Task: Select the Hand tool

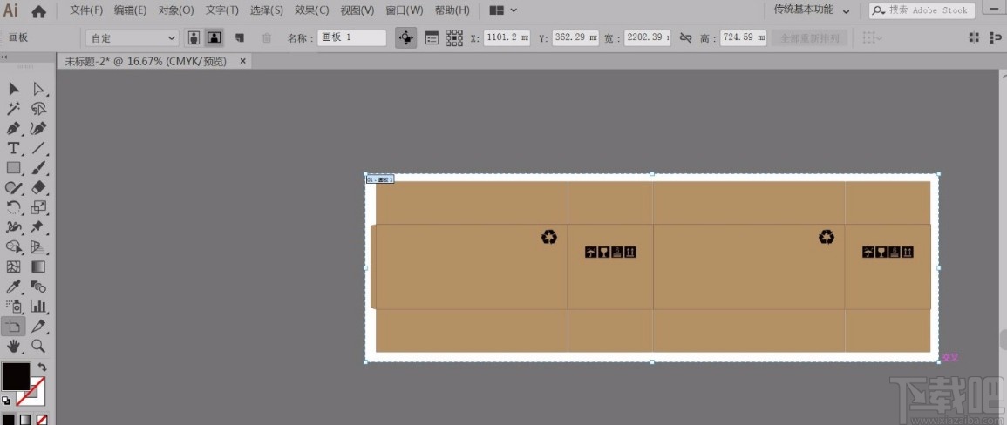Action: [13, 346]
